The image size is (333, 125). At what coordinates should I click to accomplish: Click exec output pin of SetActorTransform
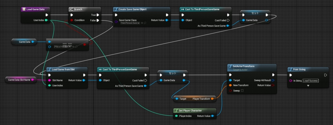tap(273, 75)
